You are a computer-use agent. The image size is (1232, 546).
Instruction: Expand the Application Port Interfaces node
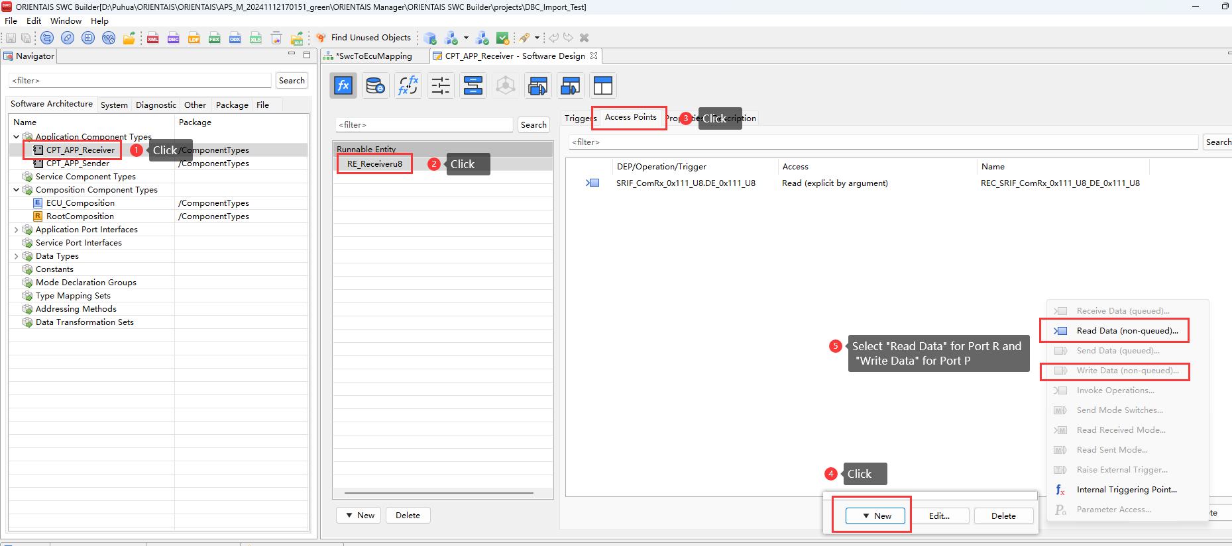pyautogui.click(x=17, y=230)
